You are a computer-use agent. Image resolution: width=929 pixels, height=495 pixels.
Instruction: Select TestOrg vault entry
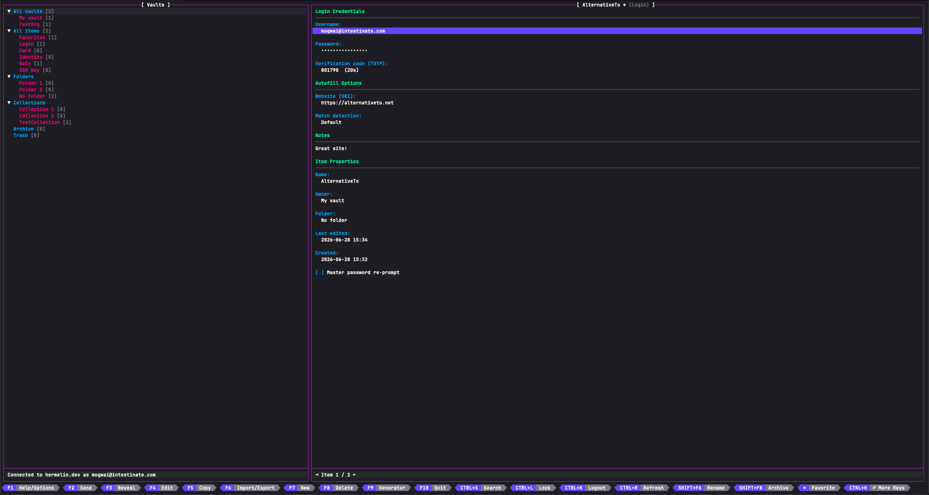(29, 24)
